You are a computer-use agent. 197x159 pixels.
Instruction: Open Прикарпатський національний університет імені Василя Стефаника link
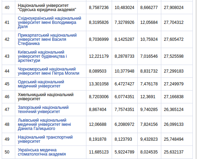click(x=47, y=39)
